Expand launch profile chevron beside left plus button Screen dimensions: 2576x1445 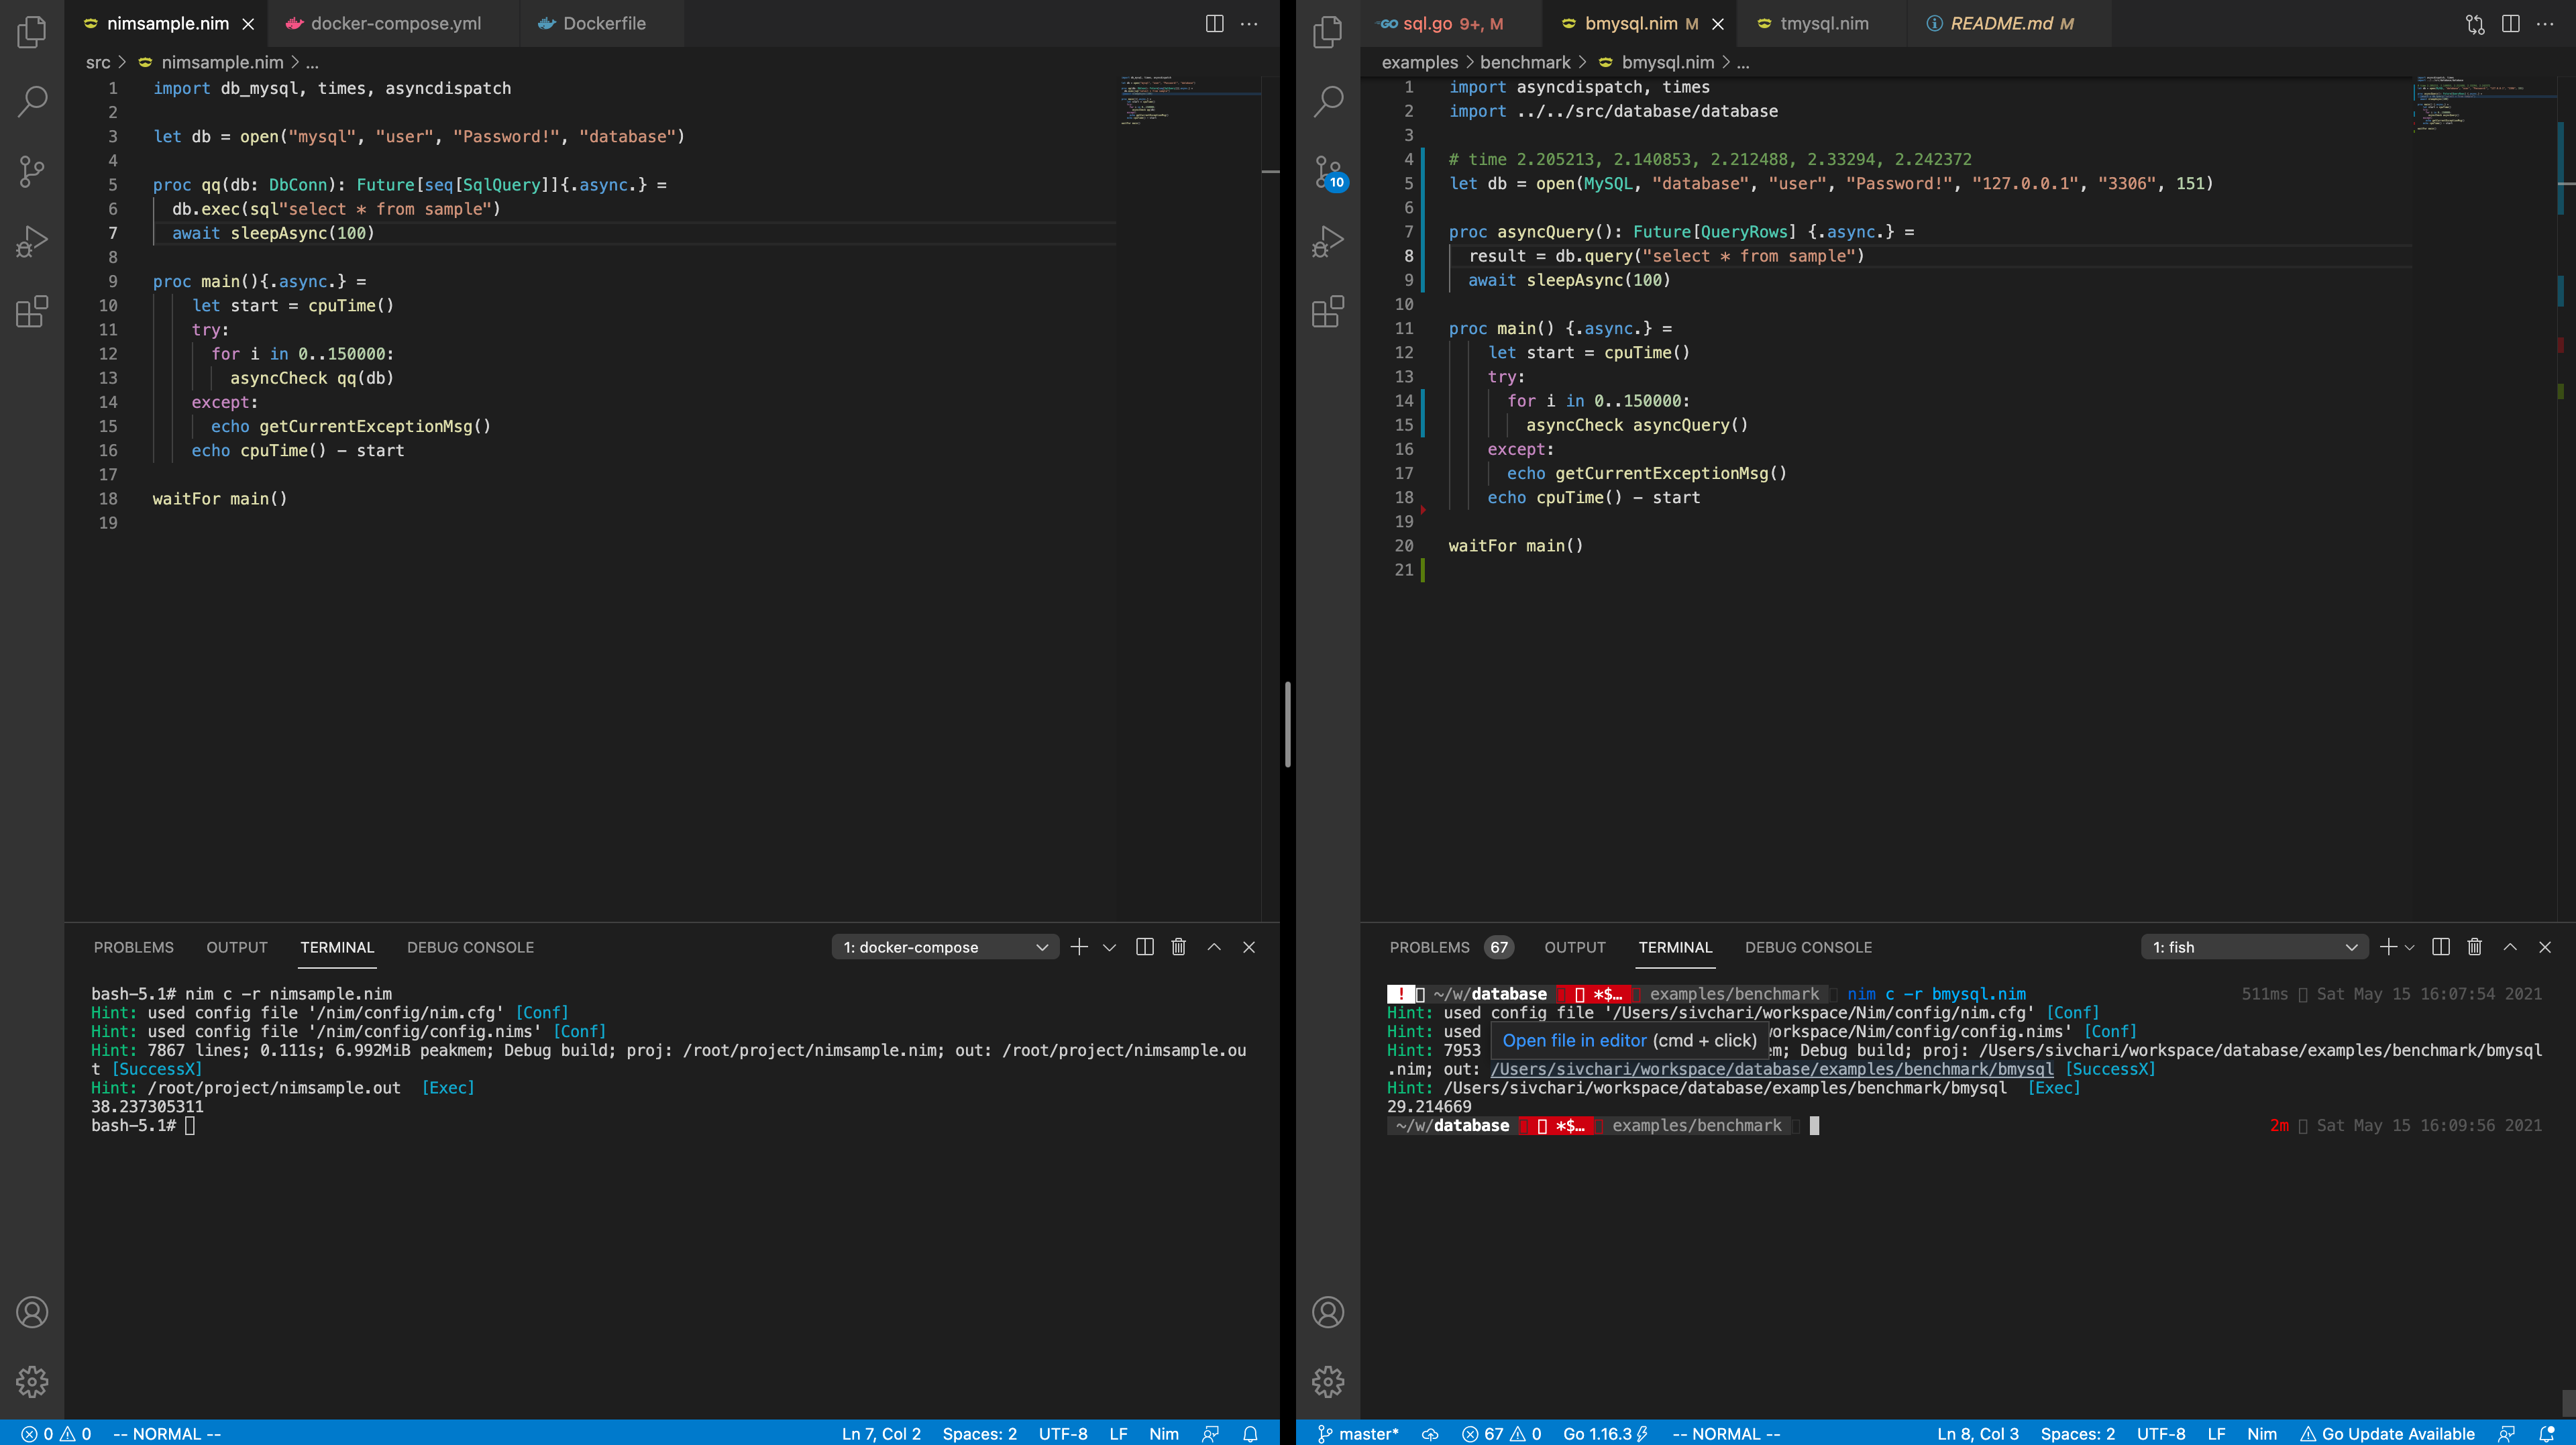[x=1109, y=947]
